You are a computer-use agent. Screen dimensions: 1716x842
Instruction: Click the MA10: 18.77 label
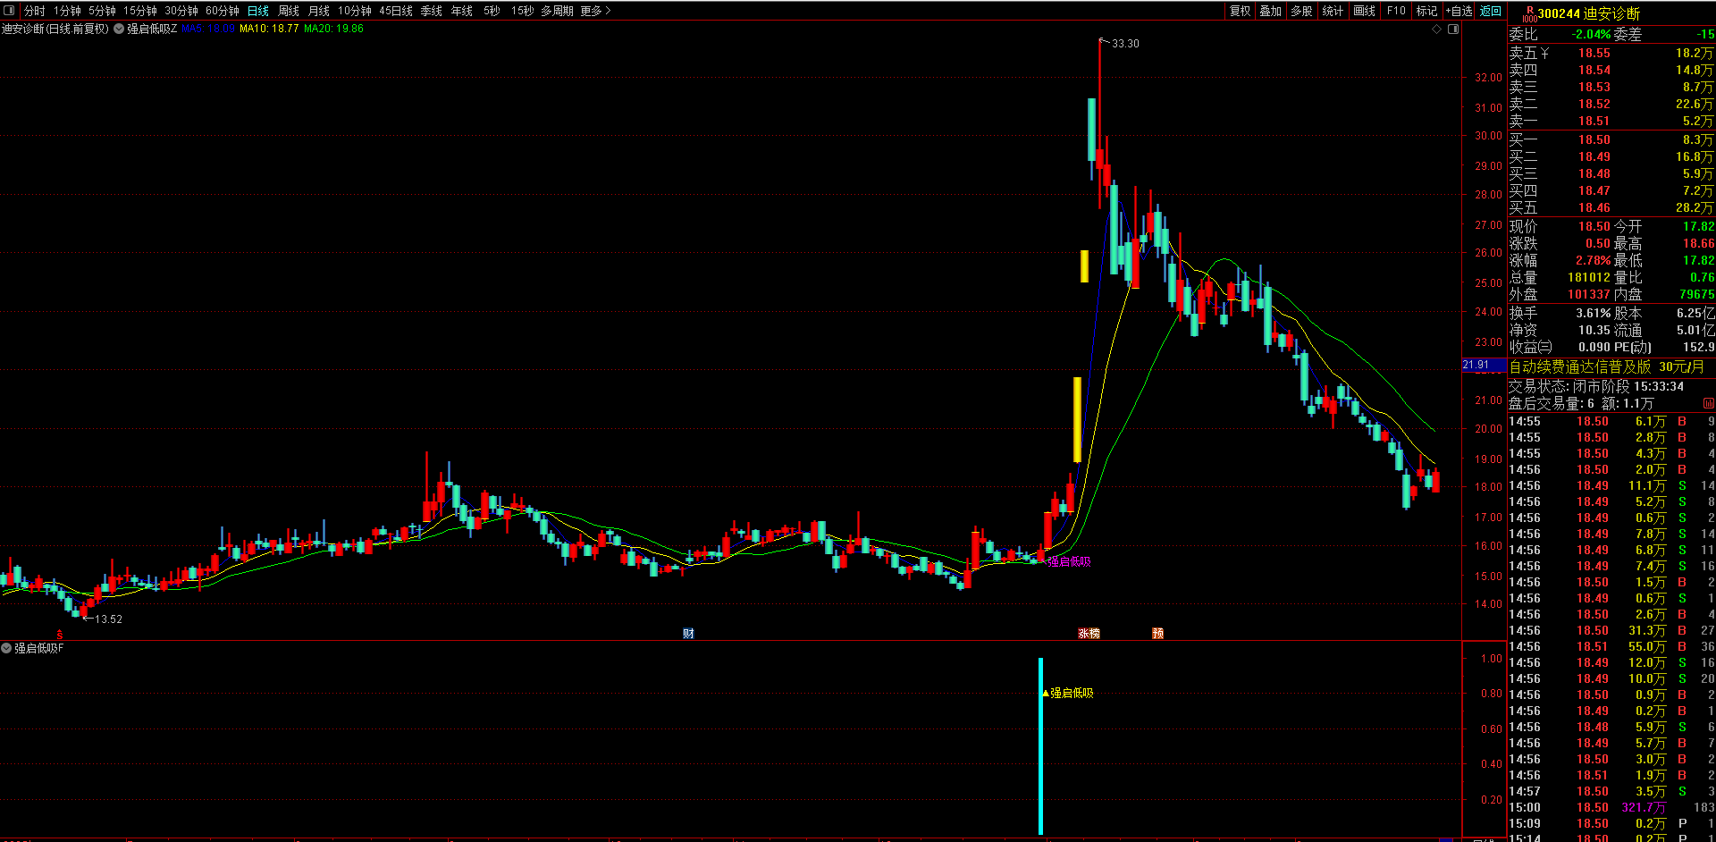coord(269,29)
